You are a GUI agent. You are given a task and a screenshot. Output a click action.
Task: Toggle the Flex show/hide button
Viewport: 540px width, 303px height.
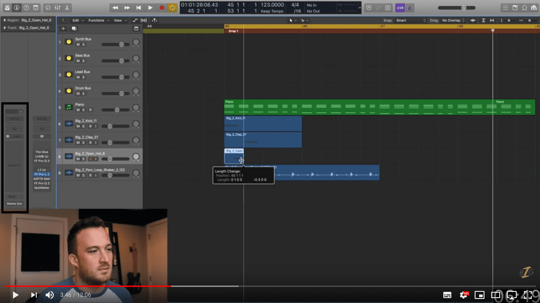point(144,20)
